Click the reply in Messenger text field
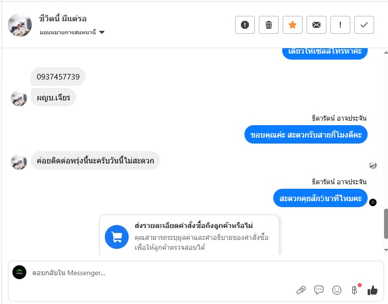This screenshot has height=304, width=388. click(x=149, y=273)
